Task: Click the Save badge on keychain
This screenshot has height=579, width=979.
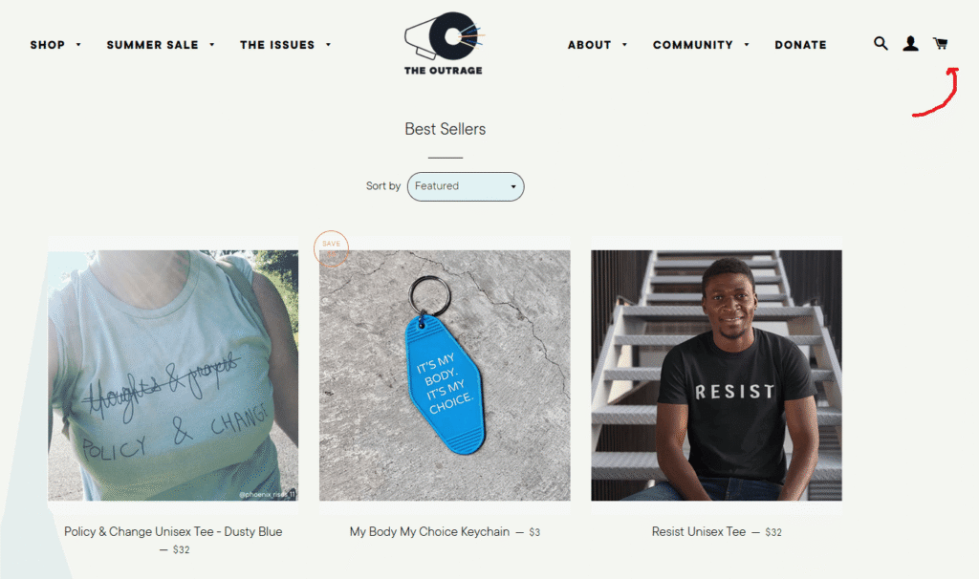Action: pos(331,247)
